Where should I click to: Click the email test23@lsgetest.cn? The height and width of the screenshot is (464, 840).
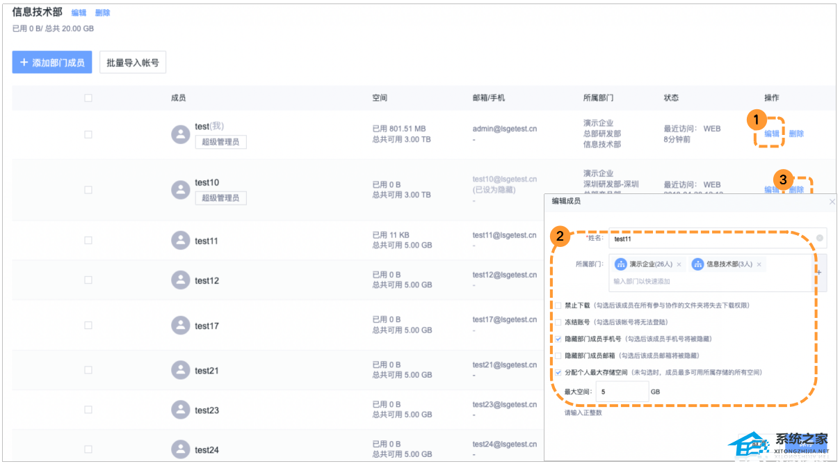coord(505,404)
